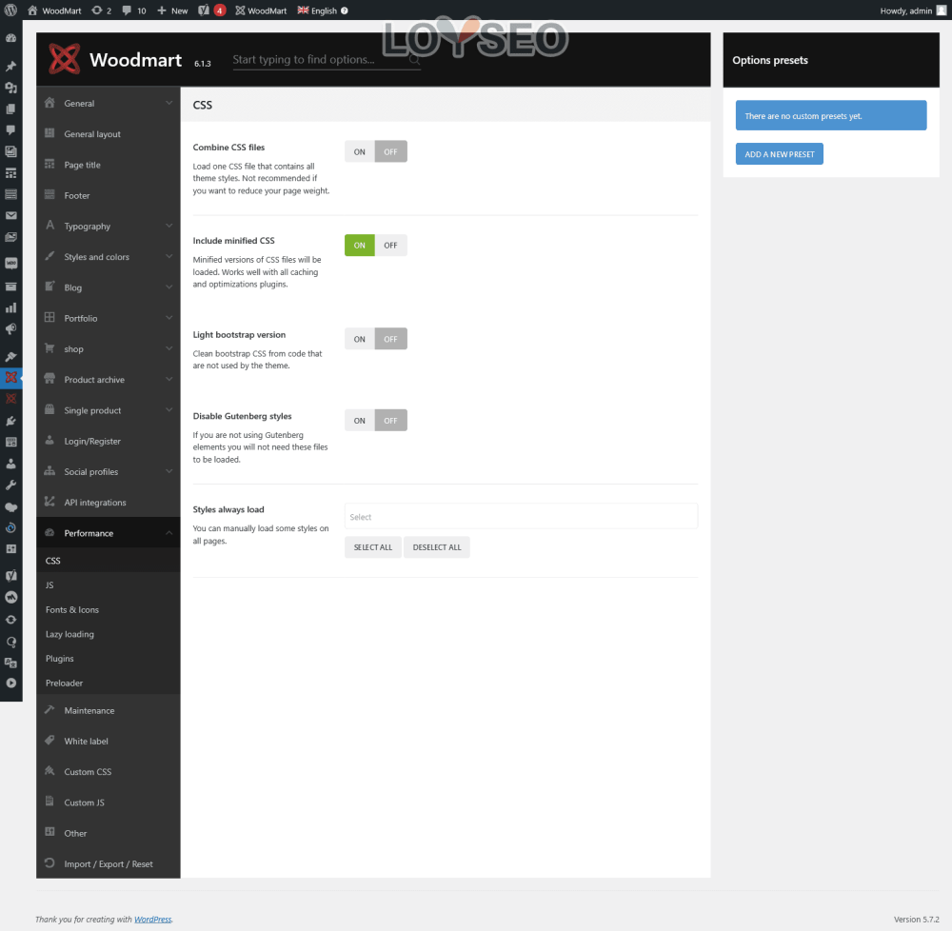952x931 pixels.
Task: Click the search magnifier icon in Woodmart header
Action: pyautogui.click(x=414, y=59)
